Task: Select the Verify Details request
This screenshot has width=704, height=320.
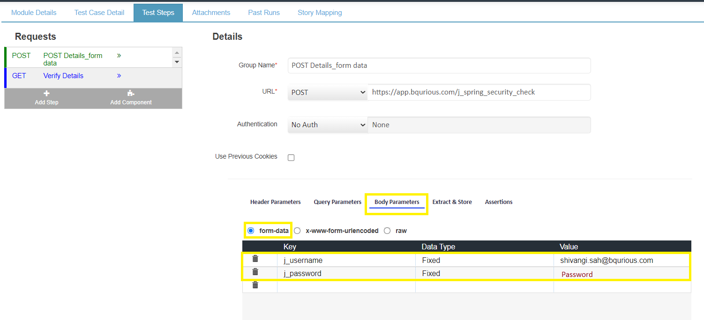Action: pos(63,76)
